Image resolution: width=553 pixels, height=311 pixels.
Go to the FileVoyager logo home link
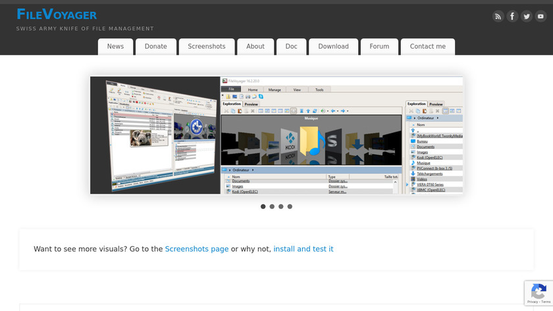click(x=57, y=14)
